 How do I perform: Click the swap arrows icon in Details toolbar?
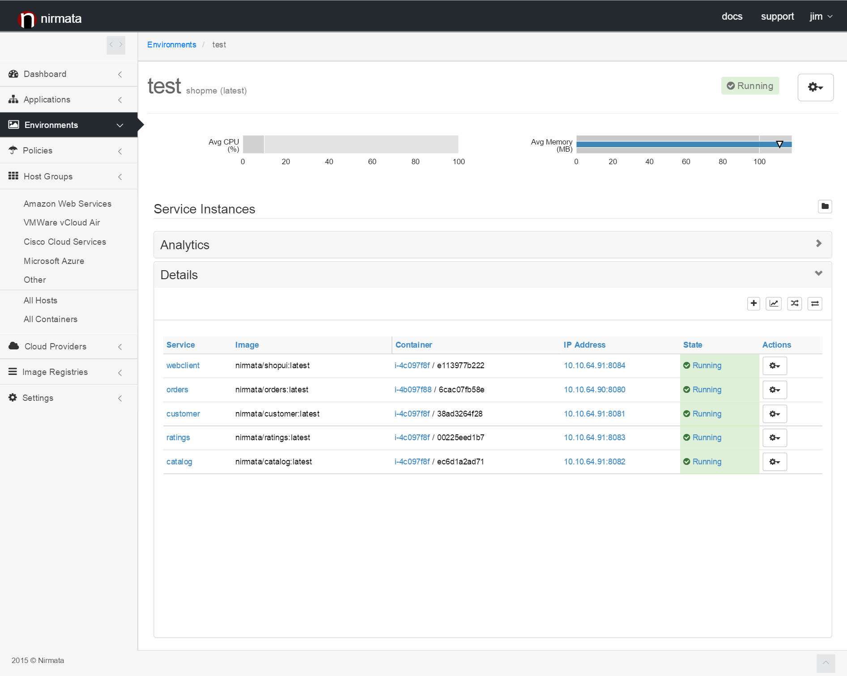pos(815,303)
